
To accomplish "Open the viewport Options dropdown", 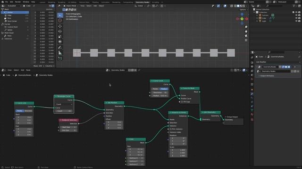I will [243, 9].
